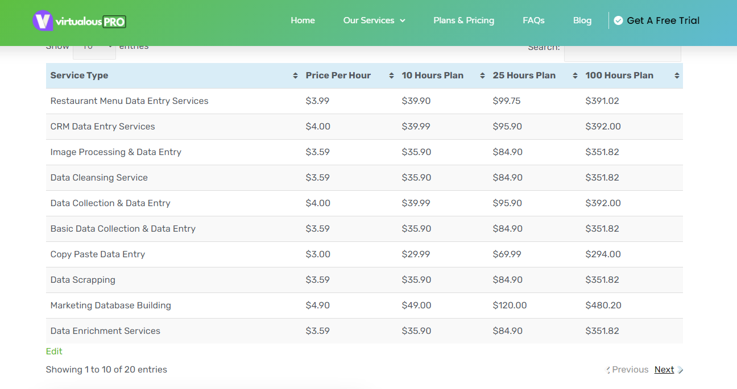Select the Marketing Database Building row
Screen dimensions: 737x389
[x=111, y=306]
